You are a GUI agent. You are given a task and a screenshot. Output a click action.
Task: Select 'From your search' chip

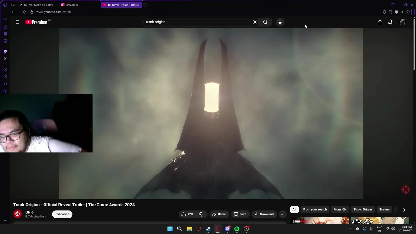(x=315, y=209)
